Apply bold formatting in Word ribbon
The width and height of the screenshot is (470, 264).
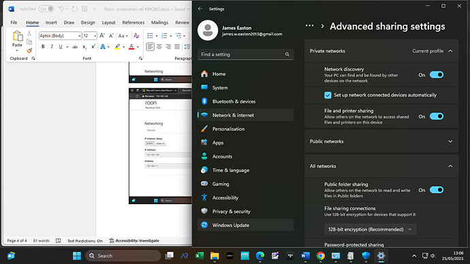coord(43,47)
